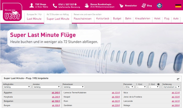The height and width of the screenshot is (108, 183).
Task: Select Flug in the navigation
Action: click(167, 19)
